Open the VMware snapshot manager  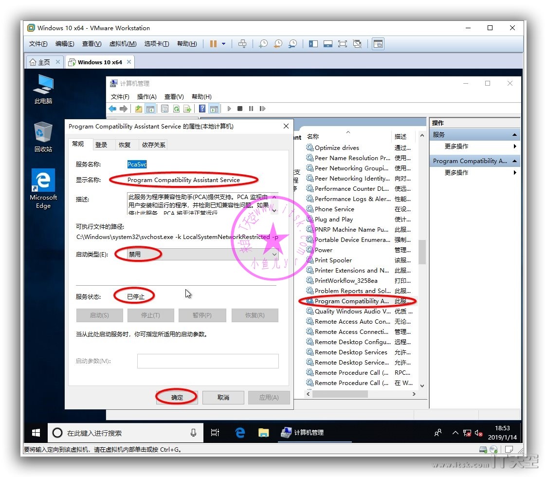(292, 44)
